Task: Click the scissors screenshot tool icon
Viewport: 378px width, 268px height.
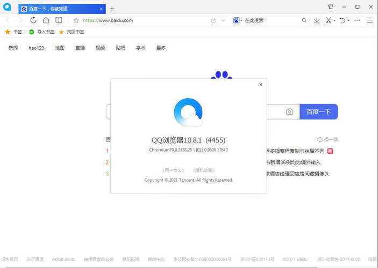Action: pos(329,20)
